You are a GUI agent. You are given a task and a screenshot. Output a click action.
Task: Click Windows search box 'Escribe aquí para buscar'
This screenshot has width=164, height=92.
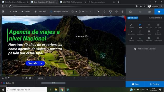pyautogui.click(x=26, y=90)
